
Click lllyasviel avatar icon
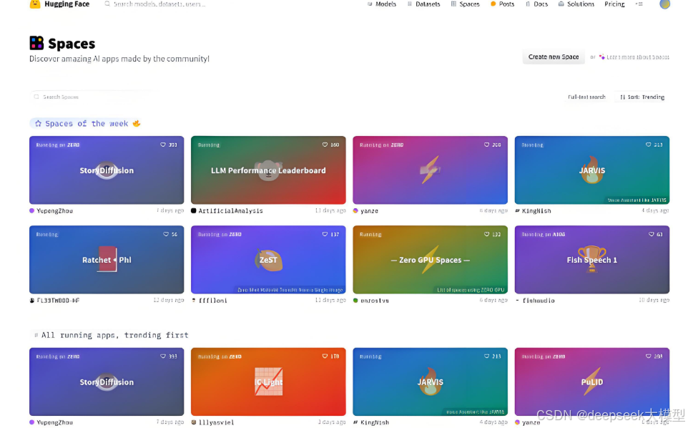pyautogui.click(x=194, y=422)
